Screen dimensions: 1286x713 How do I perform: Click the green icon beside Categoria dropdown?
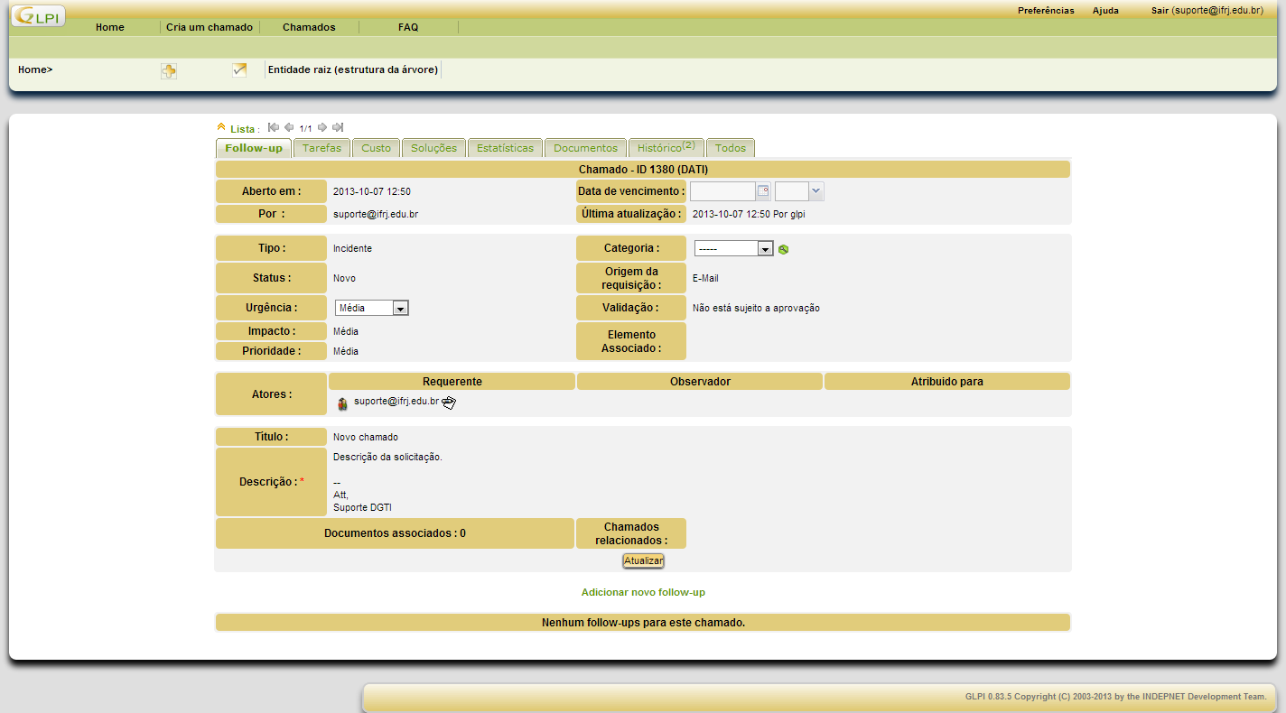[x=783, y=249]
